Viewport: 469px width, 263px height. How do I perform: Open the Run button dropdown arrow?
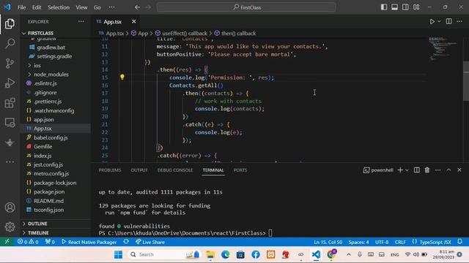[x=439, y=21]
